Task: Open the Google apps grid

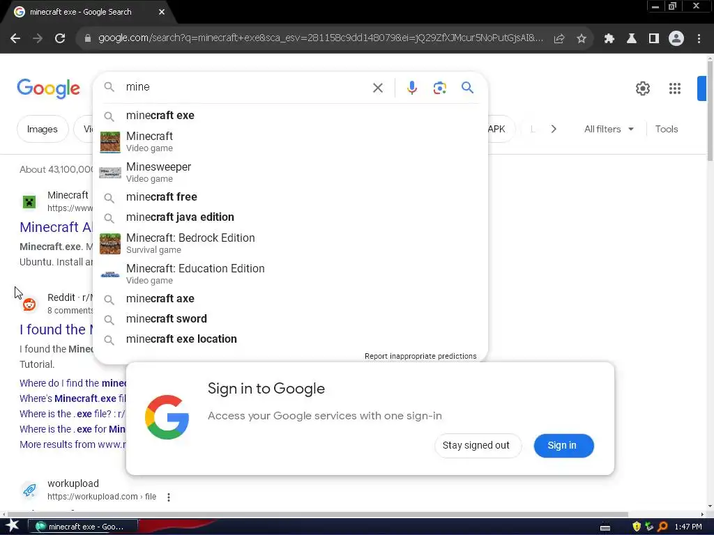Action: point(675,88)
